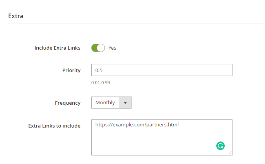Click the textarea resize handle corner

pyautogui.click(x=230, y=153)
